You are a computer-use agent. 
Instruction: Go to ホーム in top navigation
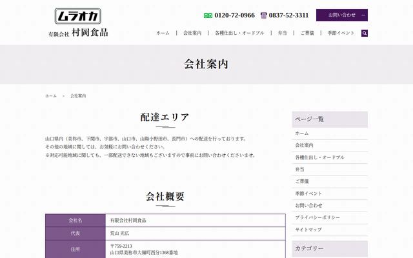163,33
